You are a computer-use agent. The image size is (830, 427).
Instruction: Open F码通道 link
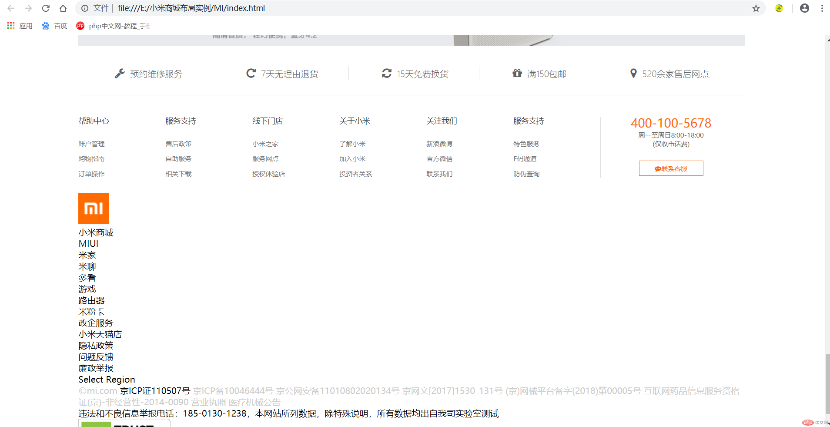click(x=525, y=159)
